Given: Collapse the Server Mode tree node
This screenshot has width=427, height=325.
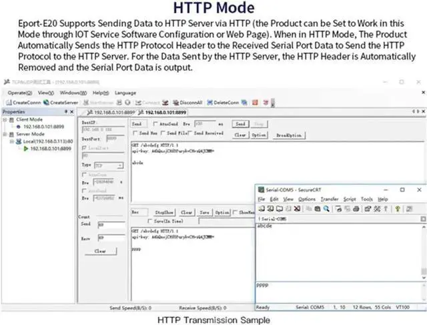Looking at the screenshot, I should click(x=5, y=134).
